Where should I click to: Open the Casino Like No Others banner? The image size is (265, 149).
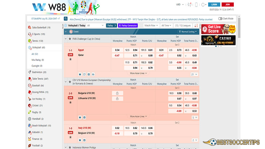218,40
